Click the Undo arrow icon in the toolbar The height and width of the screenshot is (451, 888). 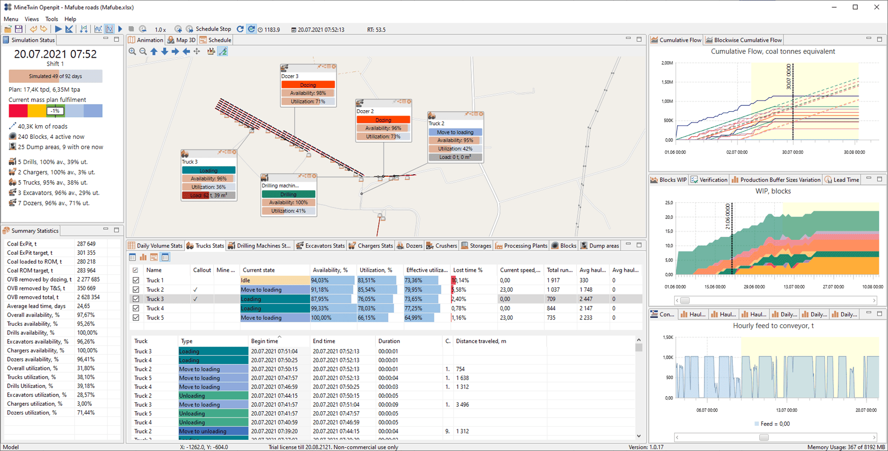pyautogui.click(x=33, y=29)
